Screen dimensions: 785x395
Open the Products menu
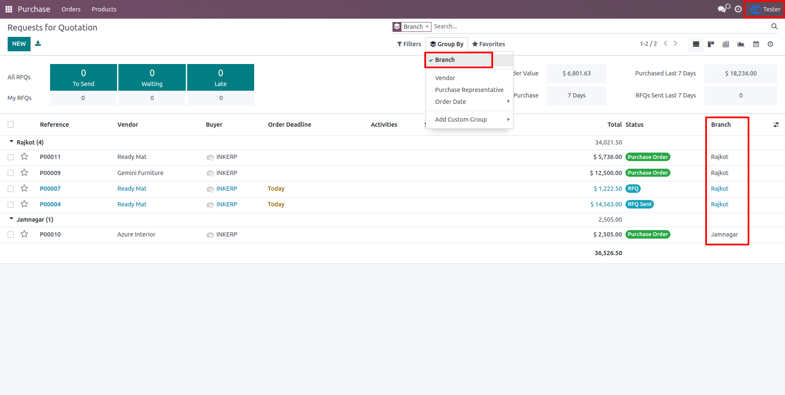pos(104,9)
